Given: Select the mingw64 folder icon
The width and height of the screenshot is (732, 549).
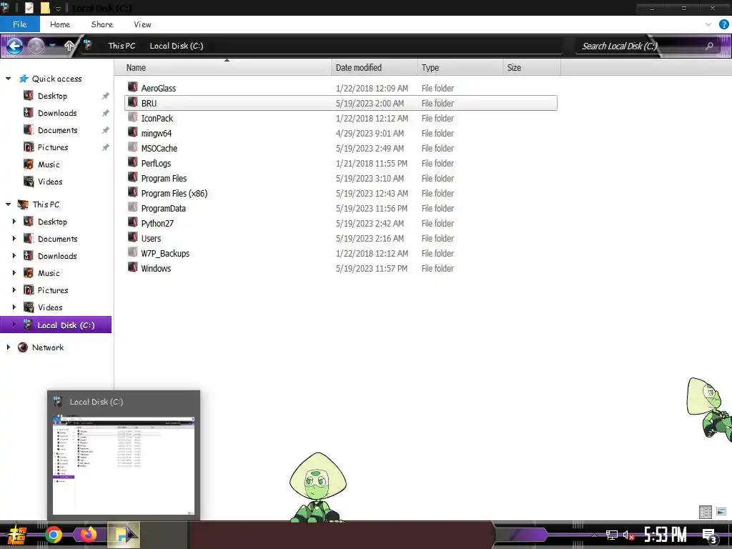Looking at the screenshot, I should (133, 132).
